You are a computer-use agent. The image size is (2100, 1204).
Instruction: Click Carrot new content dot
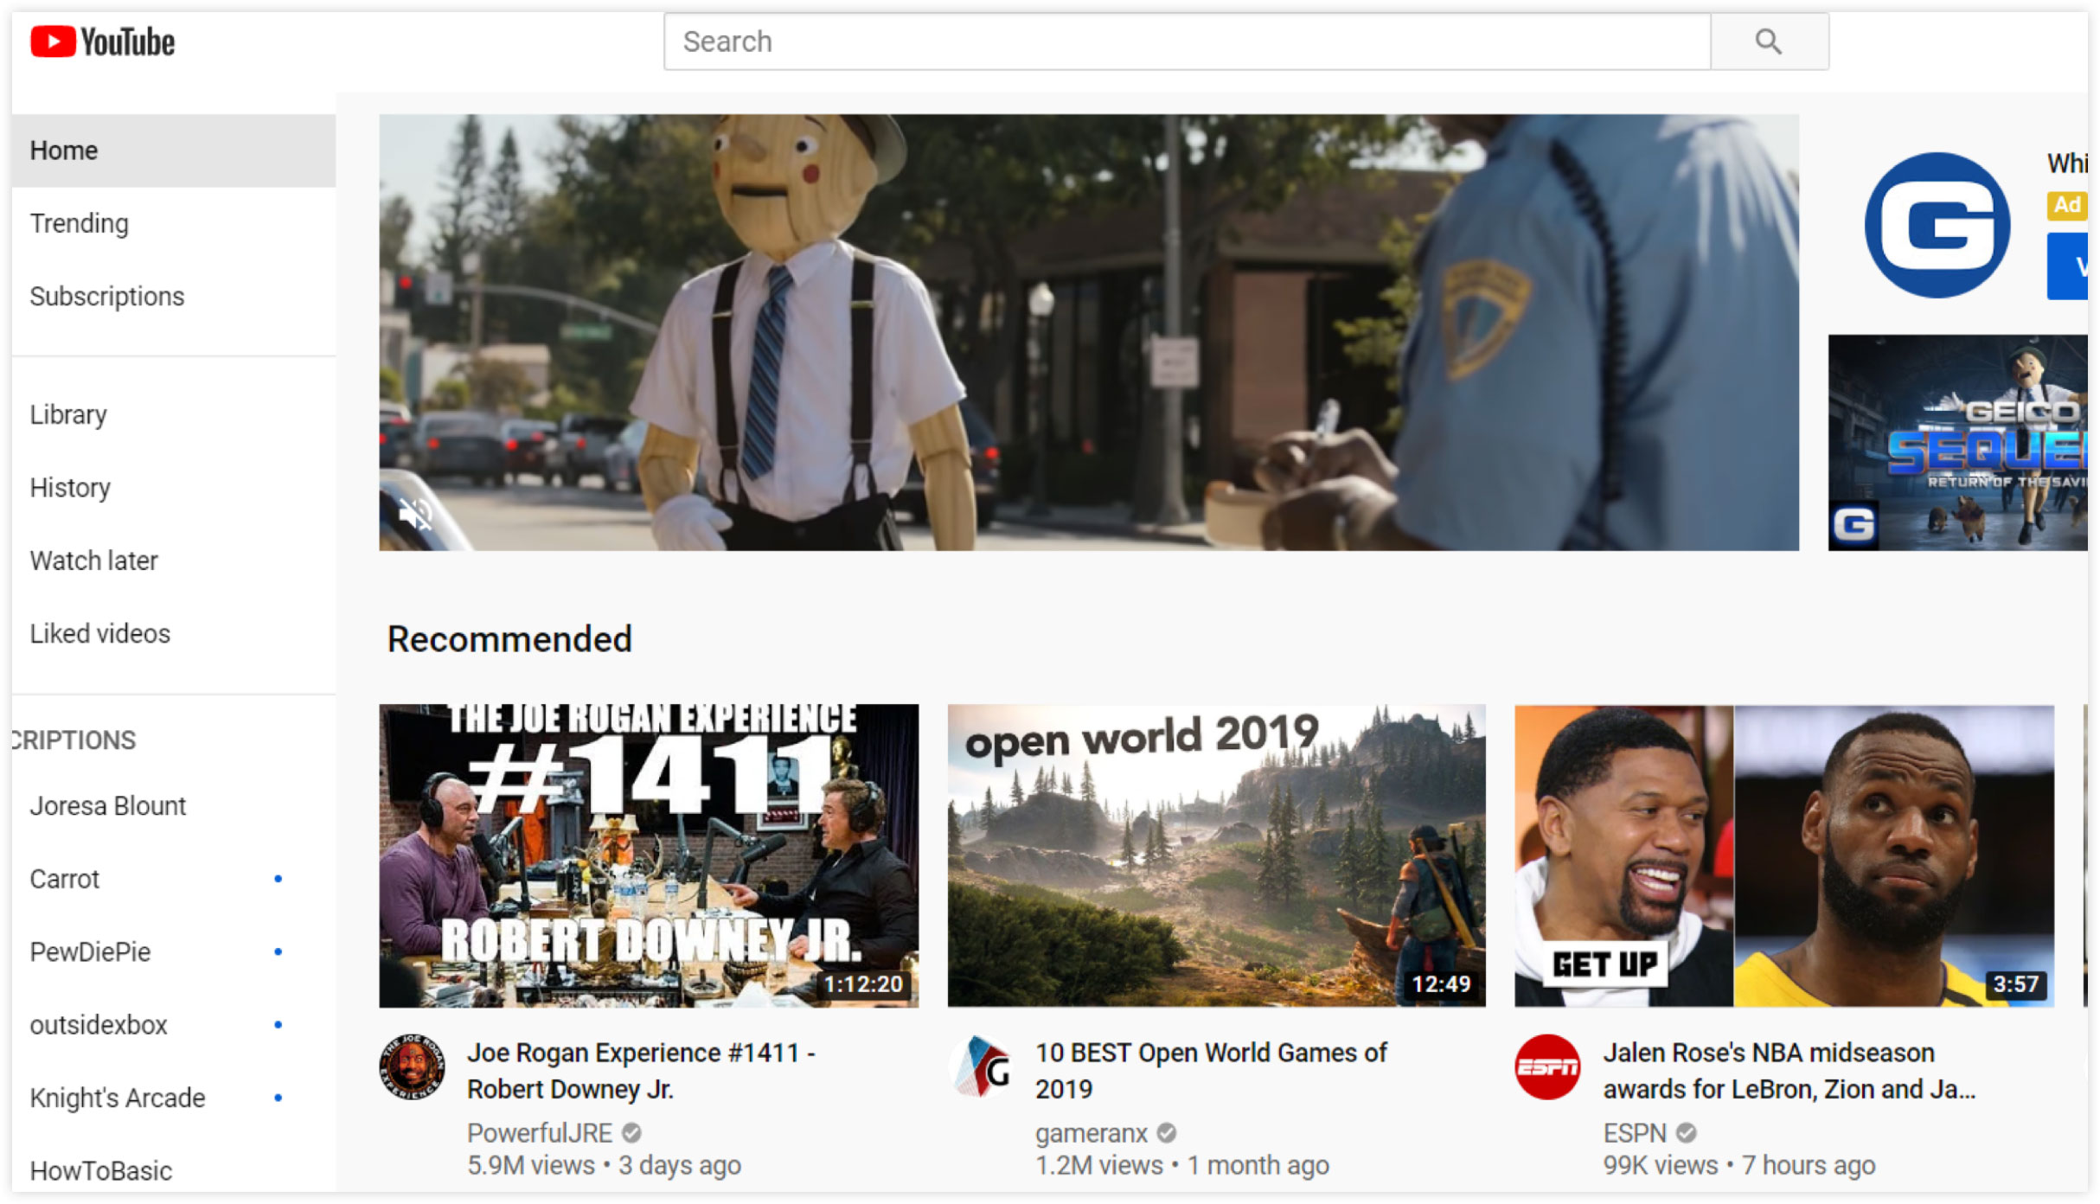point(279,879)
